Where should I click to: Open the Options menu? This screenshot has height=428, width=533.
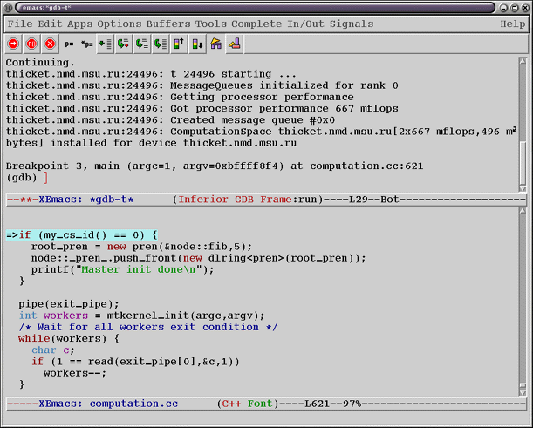pyautogui.click(x=120, y=24)
